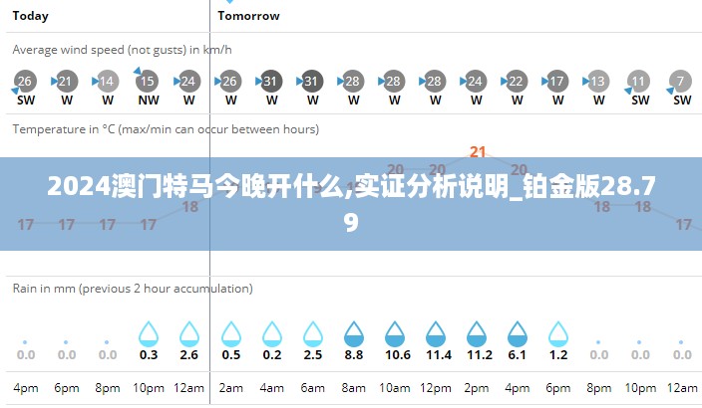Select the 7 SW wind speed icon
Viewport: 702px width, 408px height.
pyautogui.click(x=682, y=82)
